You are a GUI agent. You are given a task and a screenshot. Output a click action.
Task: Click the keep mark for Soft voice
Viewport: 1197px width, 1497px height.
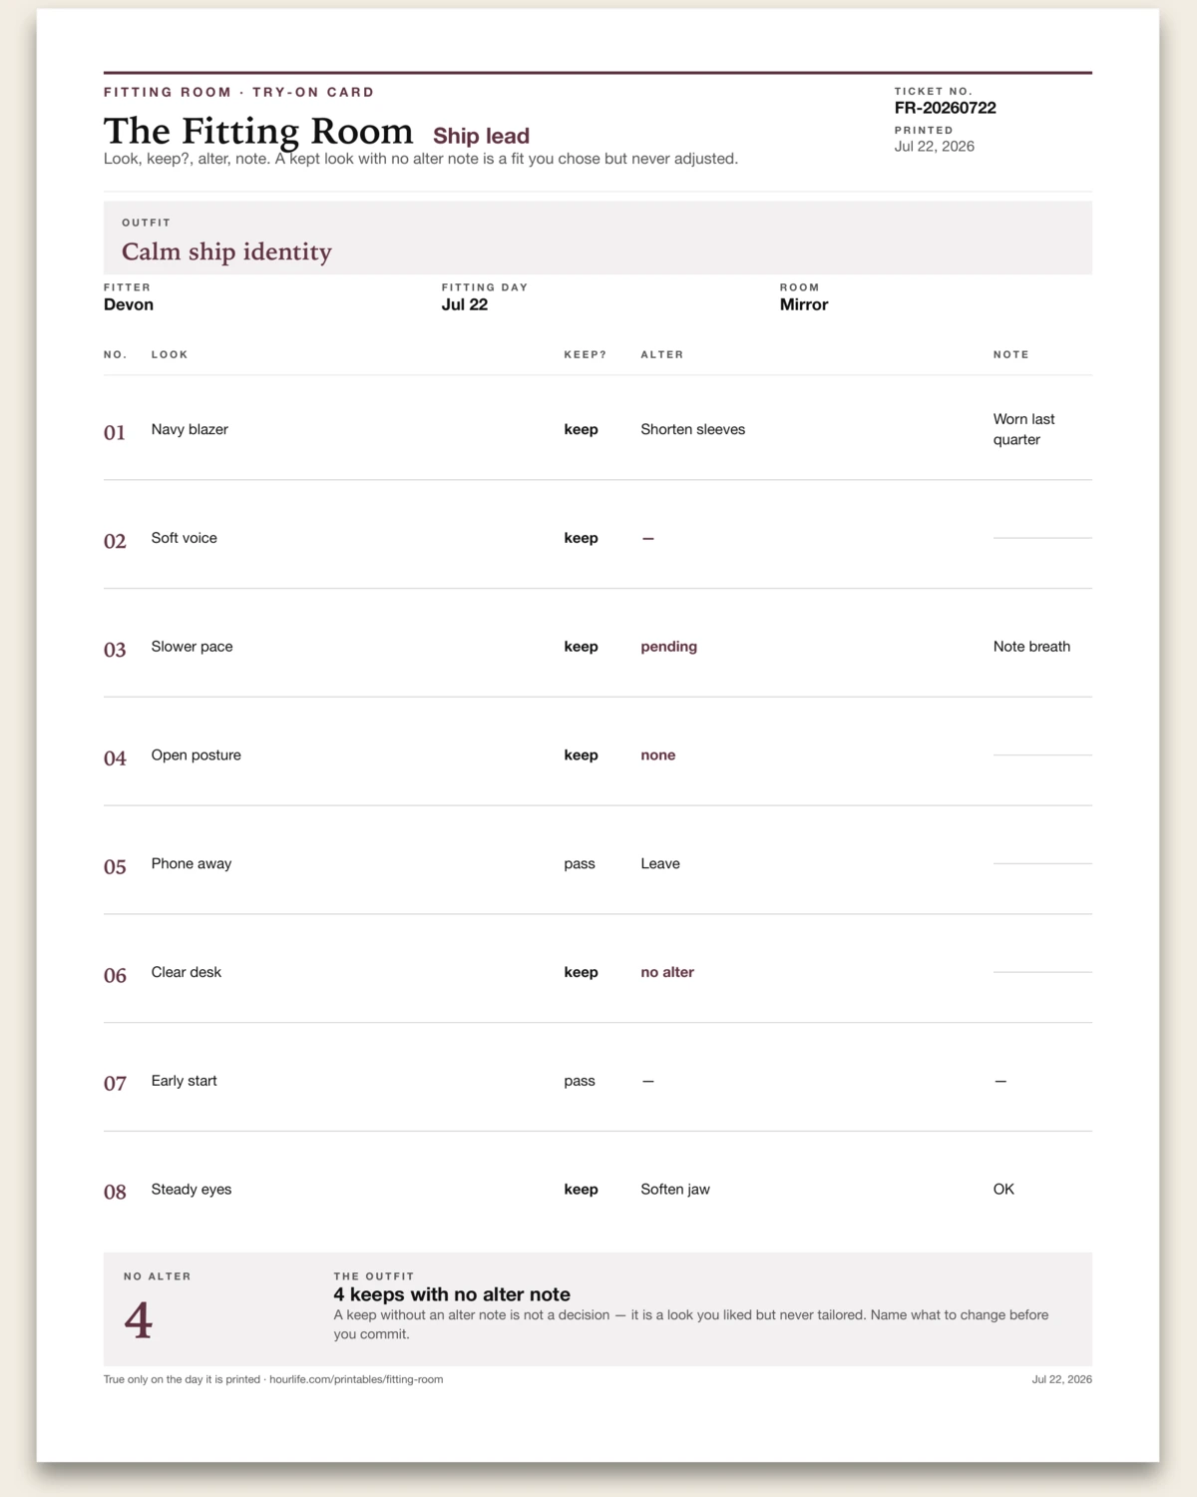pyautogui.click(x=581, y=538)
